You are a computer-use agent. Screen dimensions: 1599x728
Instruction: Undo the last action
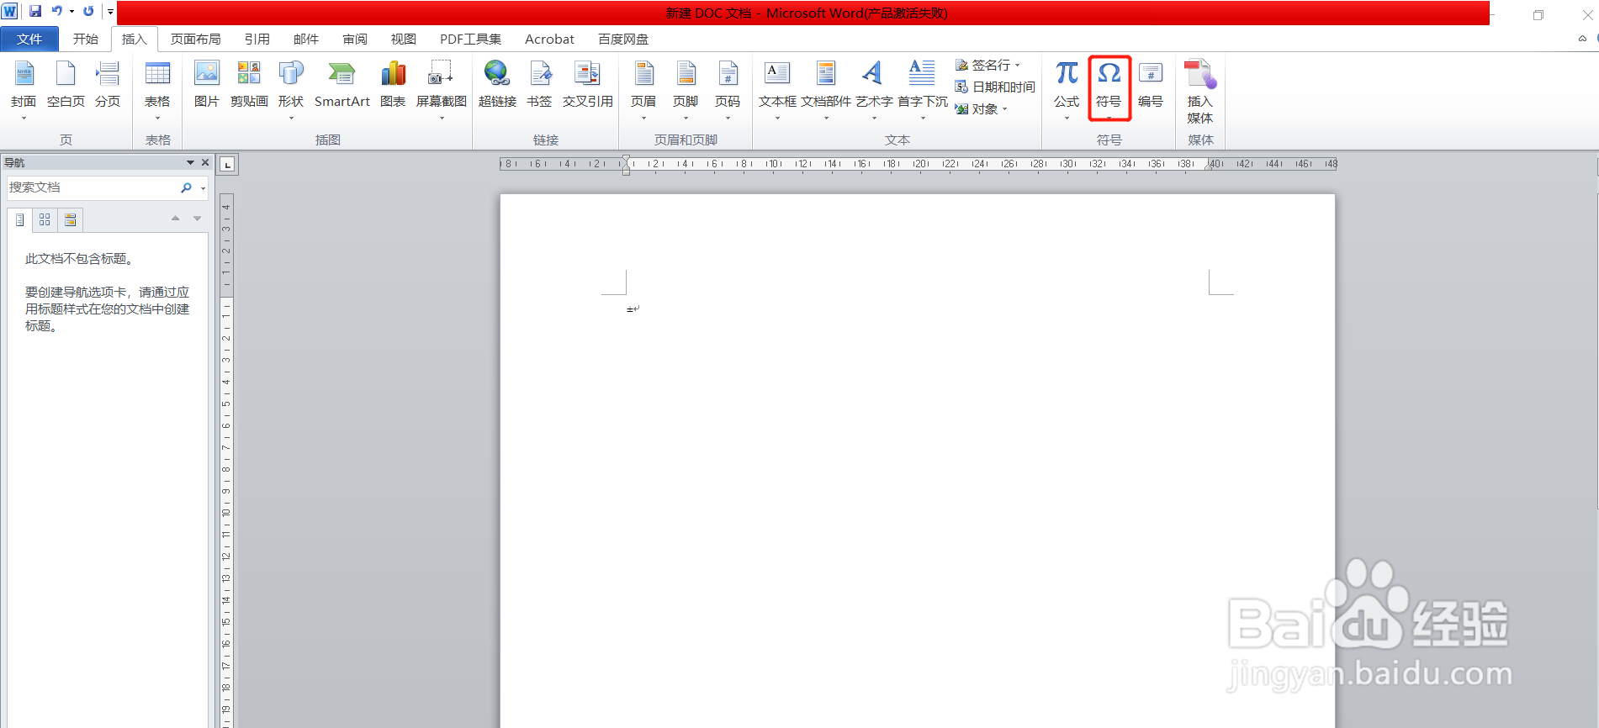click(x=56, y=12)
